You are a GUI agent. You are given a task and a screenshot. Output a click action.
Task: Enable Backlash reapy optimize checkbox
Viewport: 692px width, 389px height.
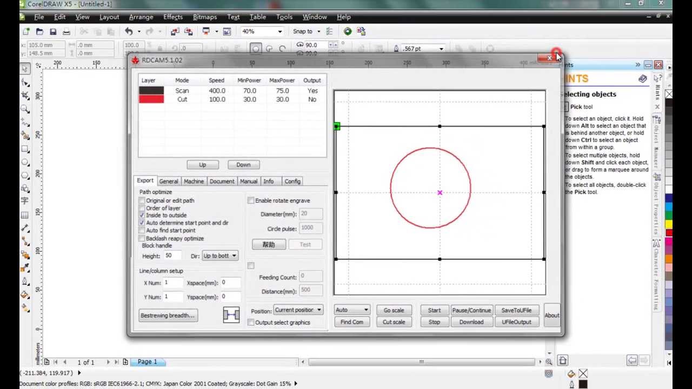point(142,238)
